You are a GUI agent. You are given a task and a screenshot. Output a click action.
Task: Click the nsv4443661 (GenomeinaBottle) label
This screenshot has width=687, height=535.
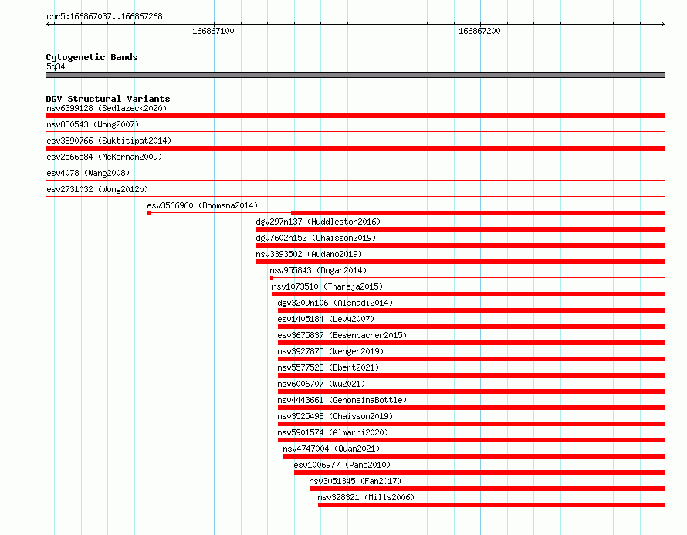tap(342, 400)
